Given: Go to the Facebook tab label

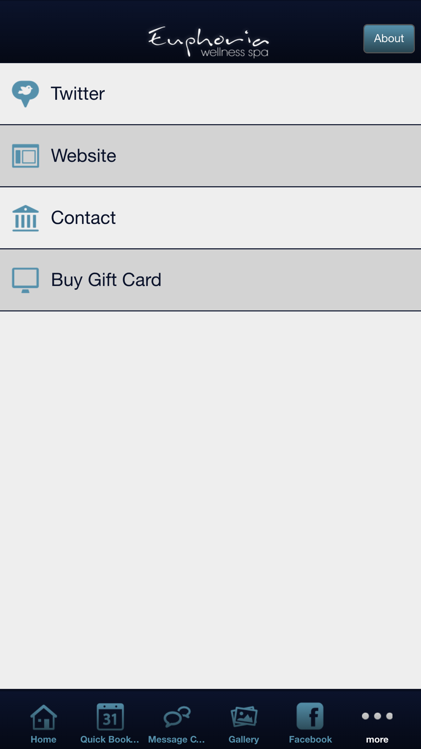Looking at the screenshot, I should click(310, 739).
